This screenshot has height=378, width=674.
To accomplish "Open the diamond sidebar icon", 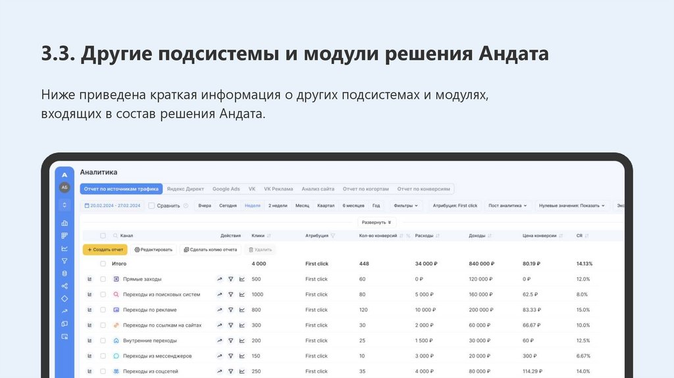I will point(65,298).
